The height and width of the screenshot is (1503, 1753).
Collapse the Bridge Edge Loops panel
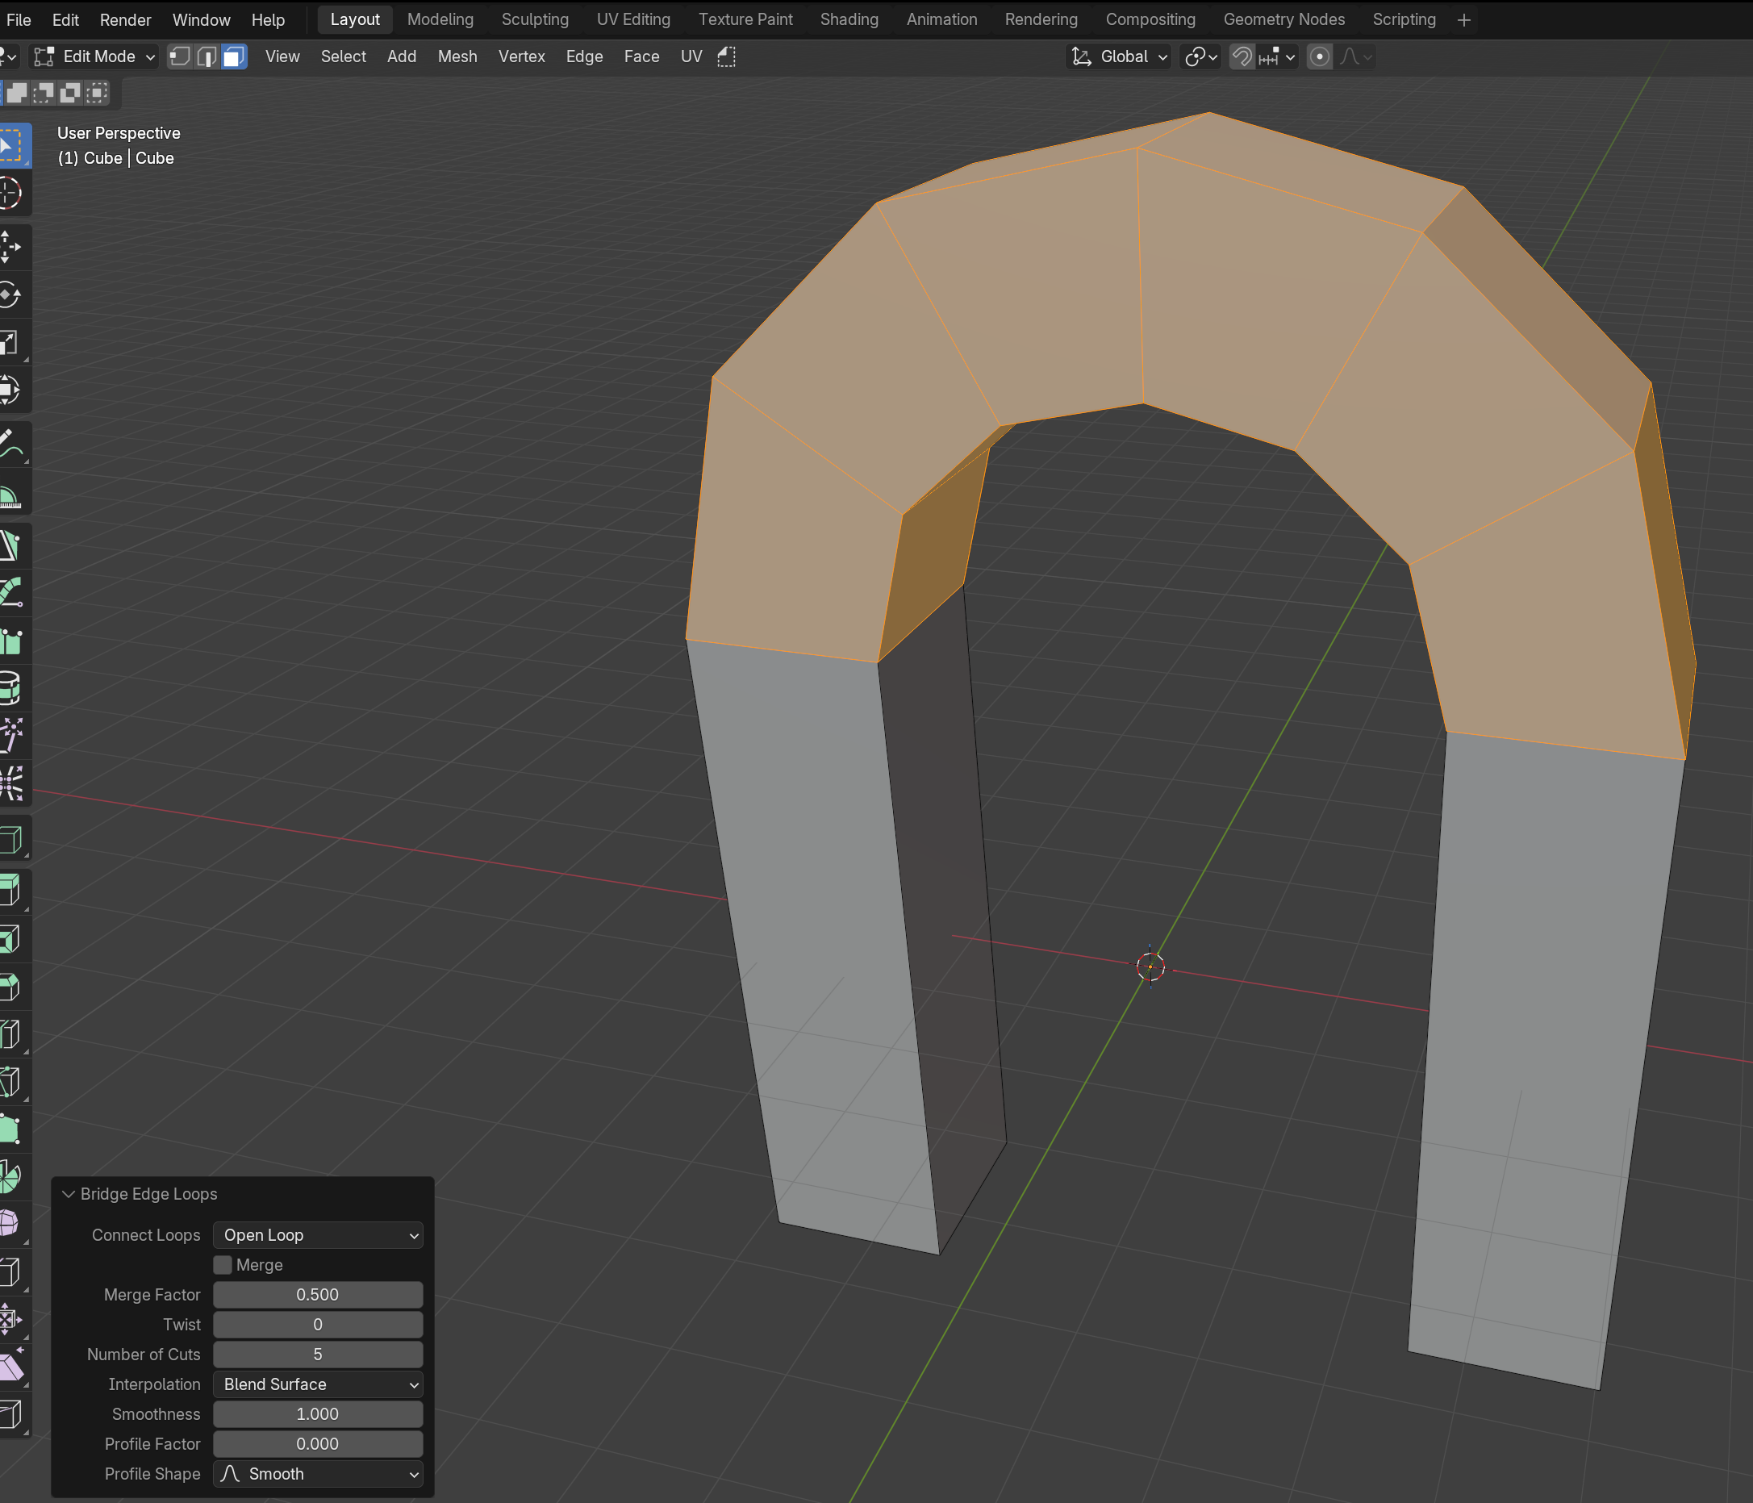69,1194
